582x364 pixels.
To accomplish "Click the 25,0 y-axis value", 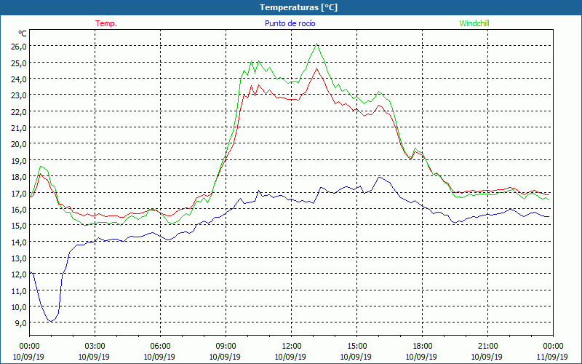I will [20, 63].
